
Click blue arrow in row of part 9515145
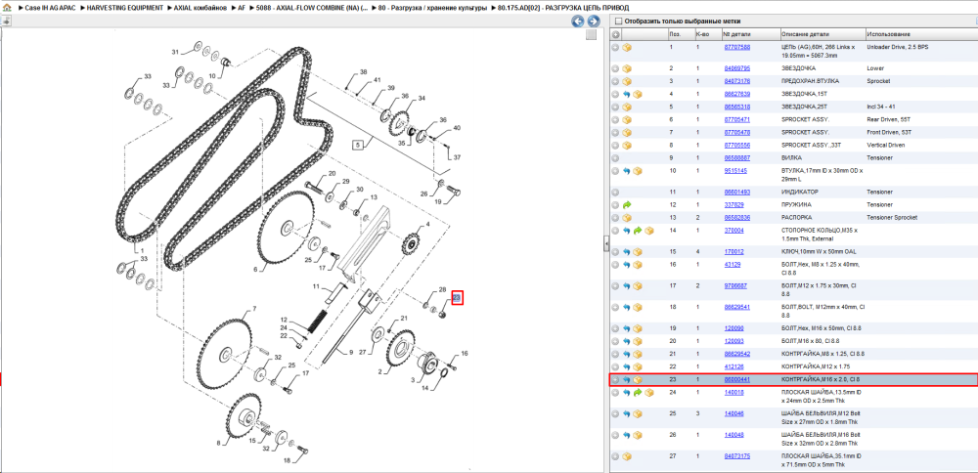pos(627,170)
